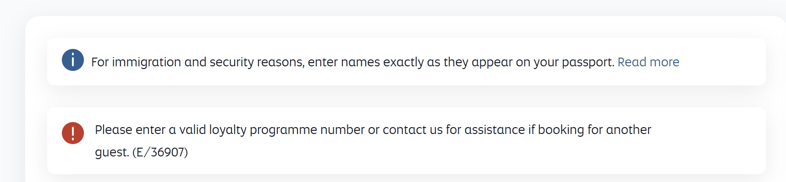The height and width of the screenshot is (182, 786).
Task: Click the red error exclamation icon
Action: (73, 133)
